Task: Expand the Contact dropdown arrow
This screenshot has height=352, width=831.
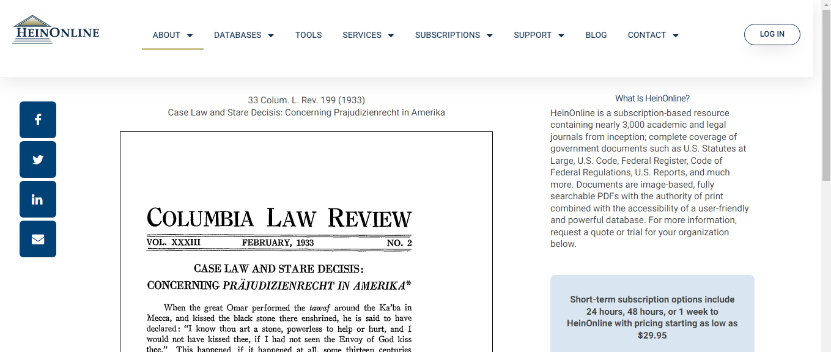Action: [x=676, y=35]
